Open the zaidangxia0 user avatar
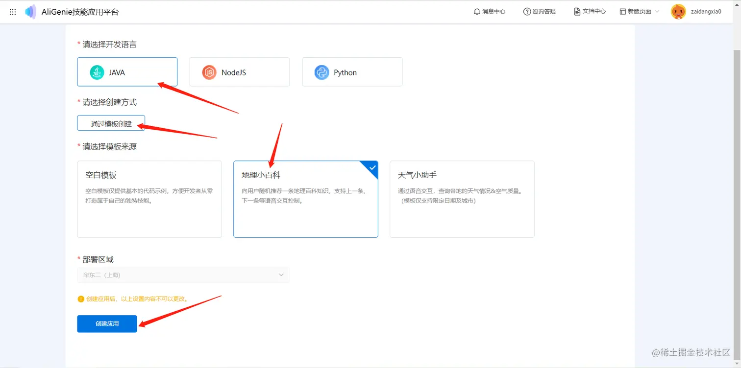 coord(678,11)
